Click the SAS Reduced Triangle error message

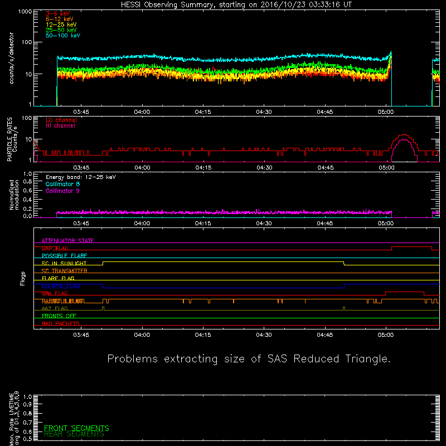pos(249,359)
